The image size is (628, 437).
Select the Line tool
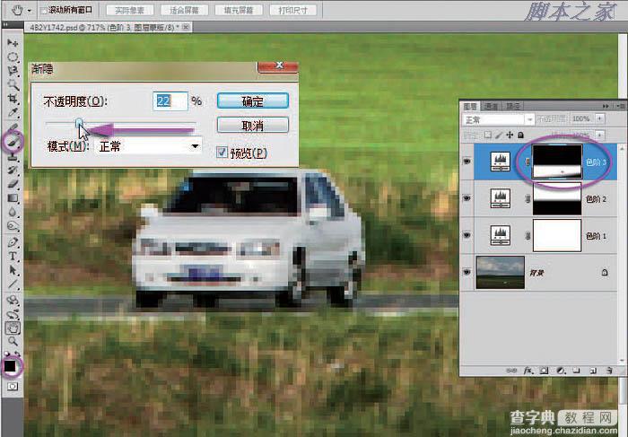13,284
